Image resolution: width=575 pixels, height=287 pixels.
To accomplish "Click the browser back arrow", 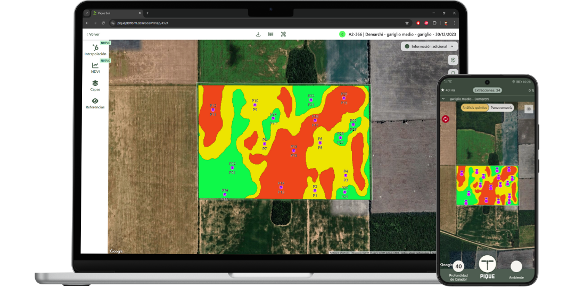I will [x=87, y=23].
